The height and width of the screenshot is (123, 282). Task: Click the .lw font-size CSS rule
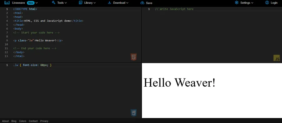[x=32, y=65]
